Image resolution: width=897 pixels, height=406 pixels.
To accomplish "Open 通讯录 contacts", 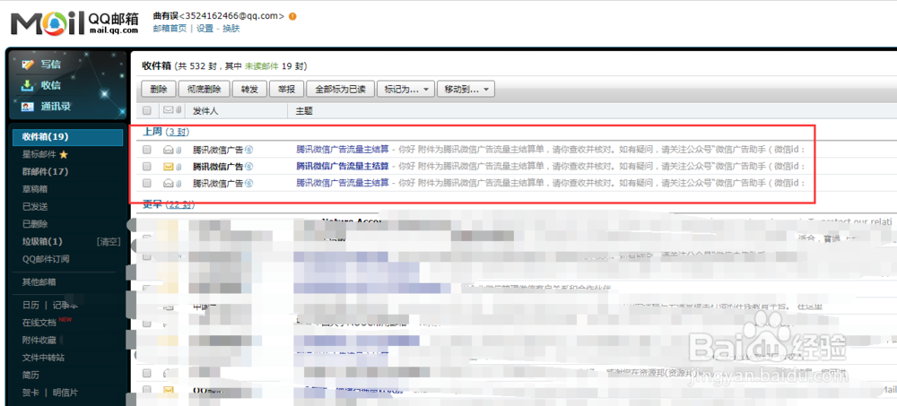I will [x=56, y=107].
